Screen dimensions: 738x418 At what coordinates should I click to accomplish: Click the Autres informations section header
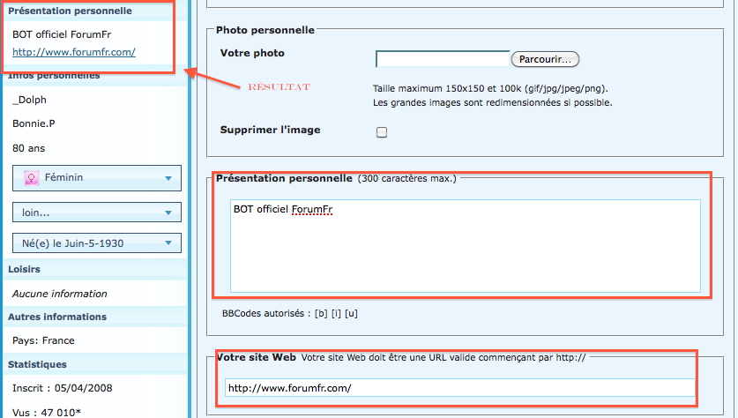coord(95,317)
